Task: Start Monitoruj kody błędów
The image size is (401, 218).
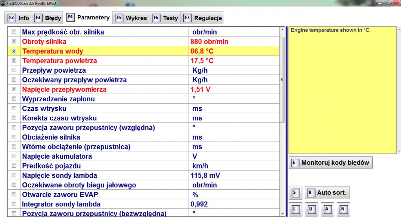Action: tap(330, 163)
